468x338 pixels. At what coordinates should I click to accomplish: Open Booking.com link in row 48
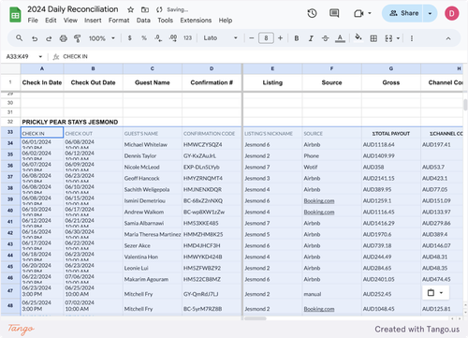pyautogui.click(x=319, y=309)
